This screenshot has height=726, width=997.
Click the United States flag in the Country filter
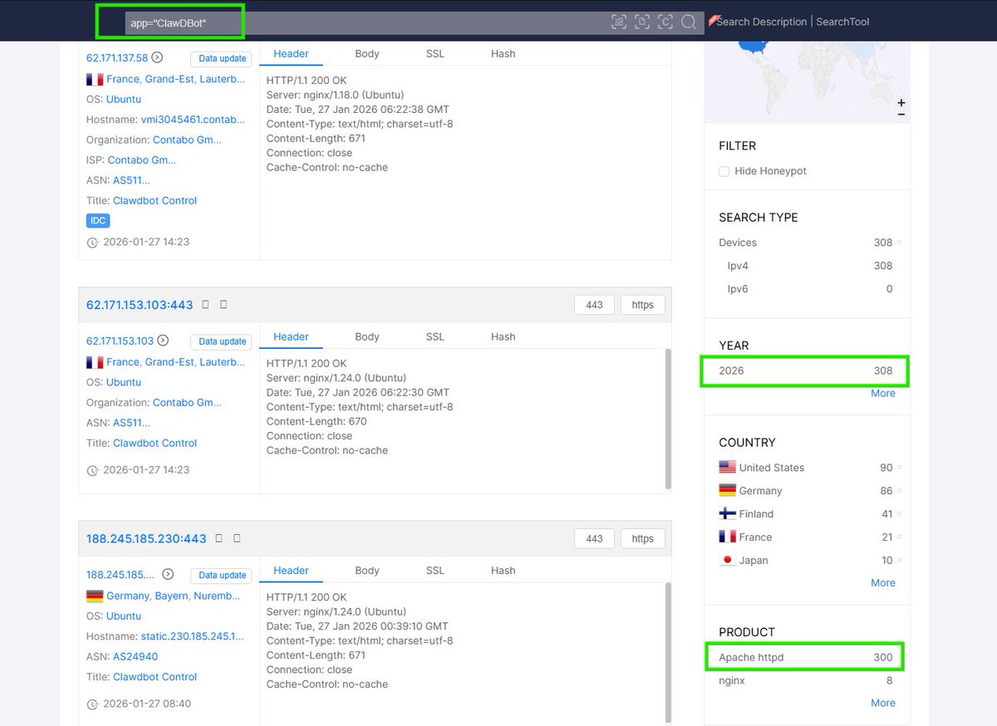click(728, 468)
